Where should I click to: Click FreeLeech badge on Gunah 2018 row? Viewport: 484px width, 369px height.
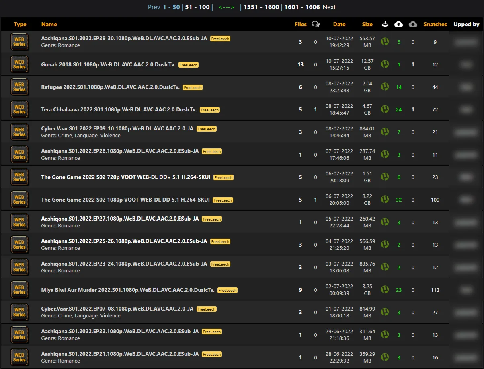coord(189,65)
